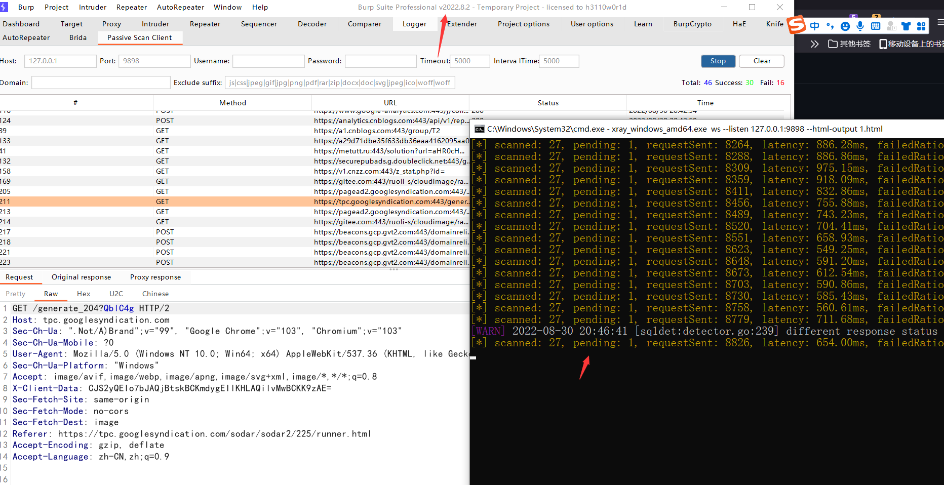Toggle Chinese/English mode icon in Sogou bar
This screenshot has height=485, width=944.
[x=814, y=26]
